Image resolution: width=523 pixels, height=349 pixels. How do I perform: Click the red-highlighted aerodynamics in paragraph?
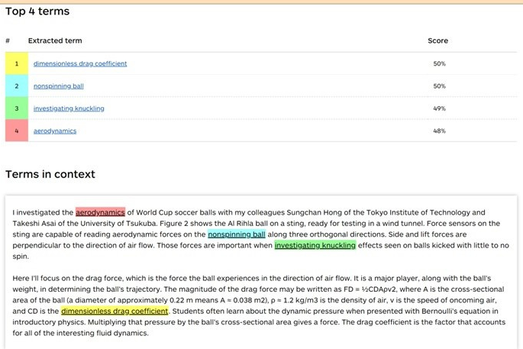pos(100,212)
